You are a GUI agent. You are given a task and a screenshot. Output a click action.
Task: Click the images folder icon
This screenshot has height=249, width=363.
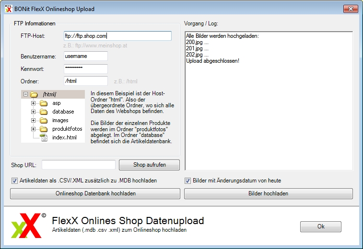click(x=43, y=121)
